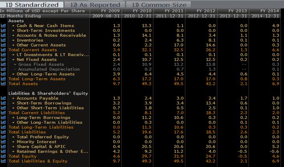Select FY 2010 Total Assets value 49.3
The height and width of the screenshot is (167, 284).
pyautogui.click(x=147, y=83)
